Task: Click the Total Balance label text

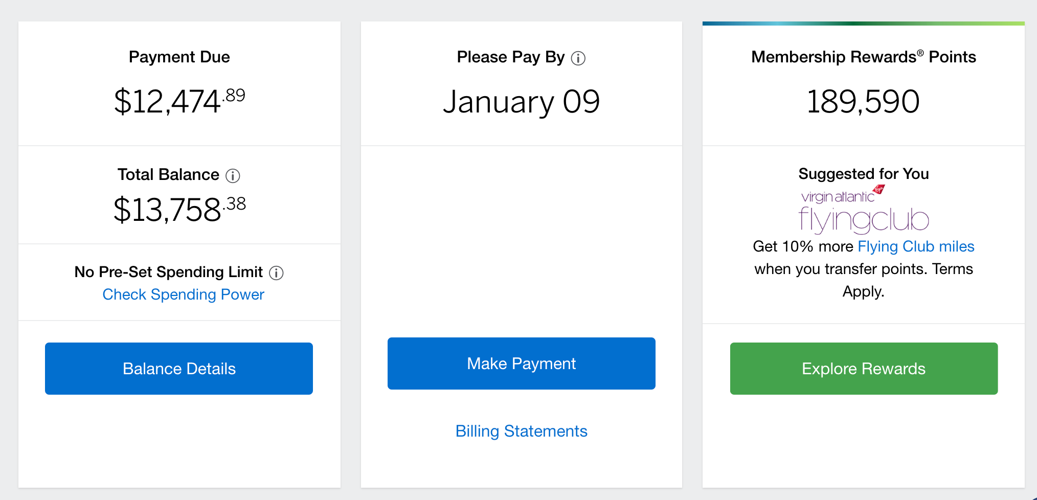Action: (x=168, y=175)
